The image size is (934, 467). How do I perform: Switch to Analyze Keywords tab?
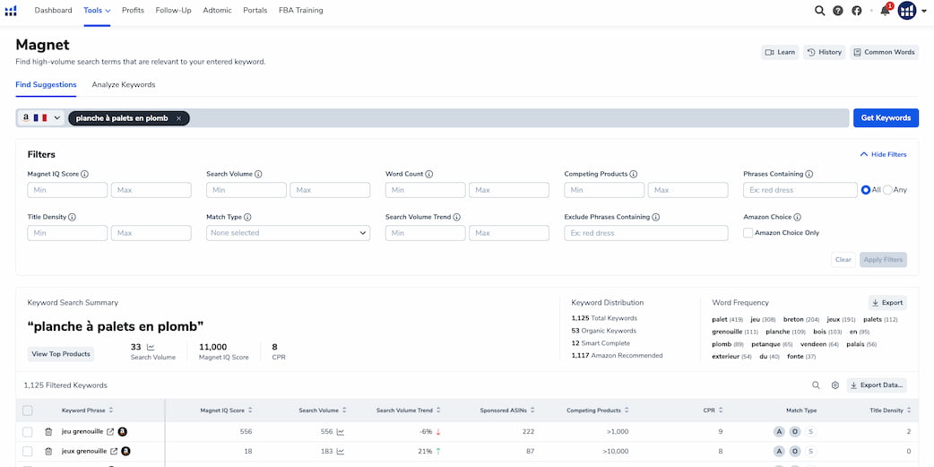point(124,84)
